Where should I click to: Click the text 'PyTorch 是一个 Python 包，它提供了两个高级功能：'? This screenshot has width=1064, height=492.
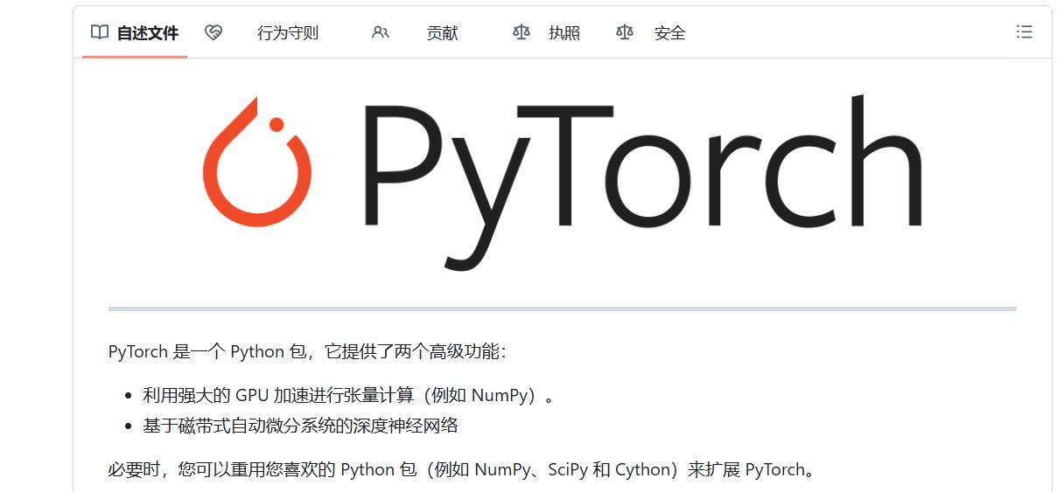pos(307,352)
